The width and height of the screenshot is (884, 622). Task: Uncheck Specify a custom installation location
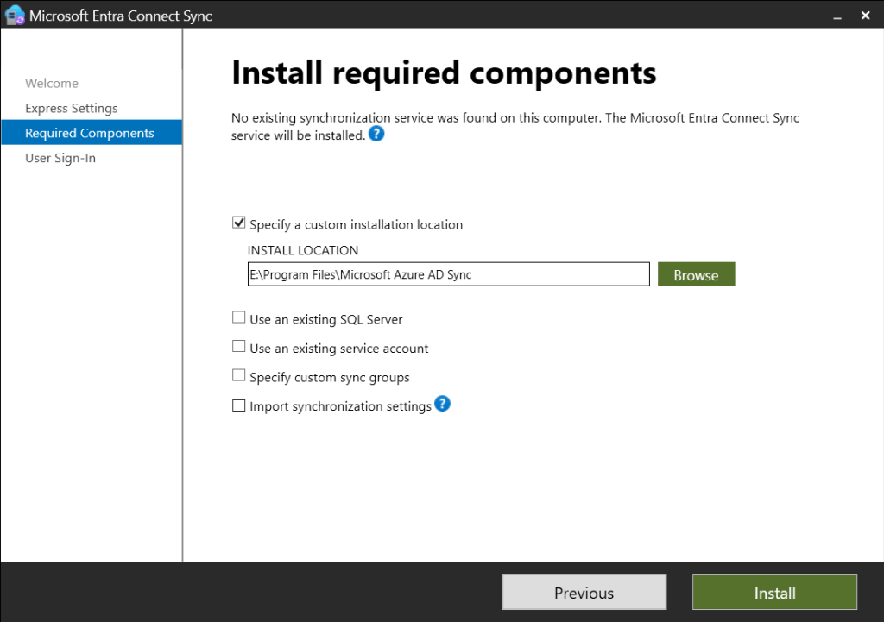(239, 223)
